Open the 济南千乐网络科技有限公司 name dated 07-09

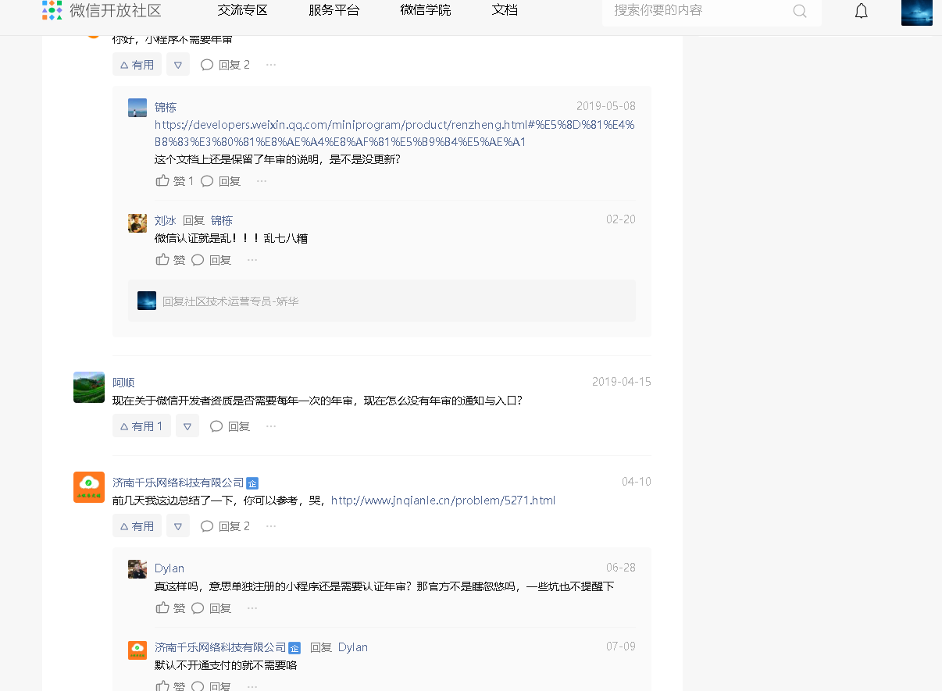[x=220, y=647]
